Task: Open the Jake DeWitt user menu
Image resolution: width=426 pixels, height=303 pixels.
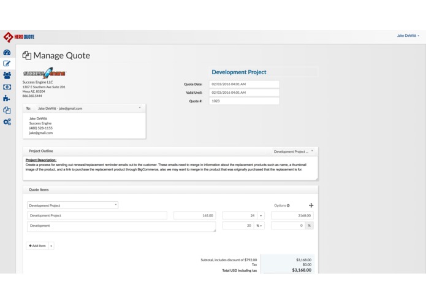Action: [408, 36]
